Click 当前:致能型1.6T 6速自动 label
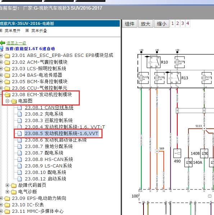 30,49
